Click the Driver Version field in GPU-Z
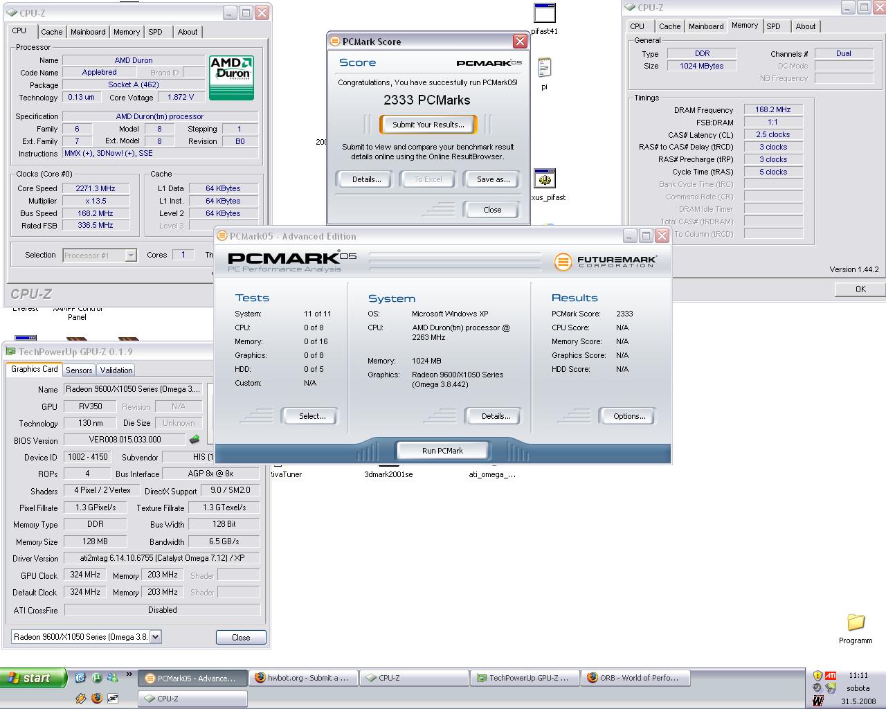This screenshot has height=709, width=886. click(x=161, y=558)
